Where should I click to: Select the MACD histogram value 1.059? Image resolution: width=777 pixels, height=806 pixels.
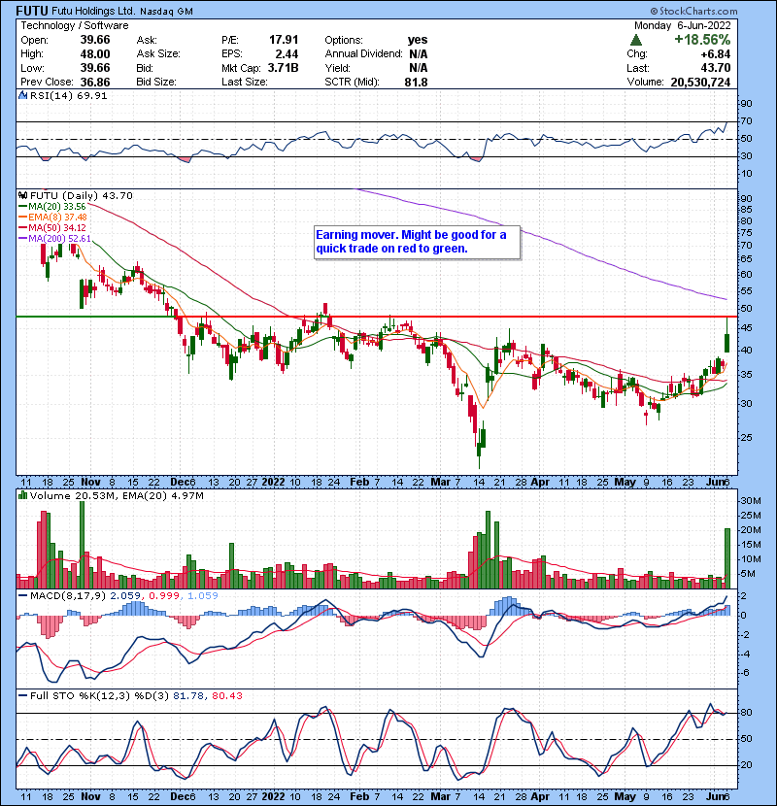pos(203,596)
